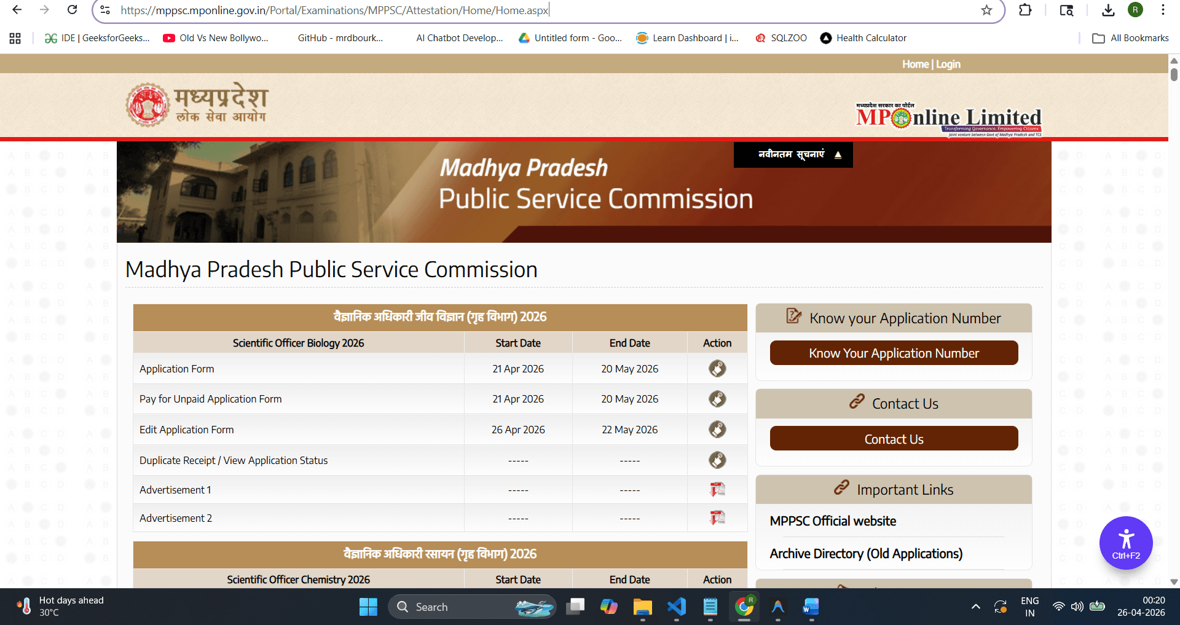Open the All Bookmarks dropdown

1131,37
